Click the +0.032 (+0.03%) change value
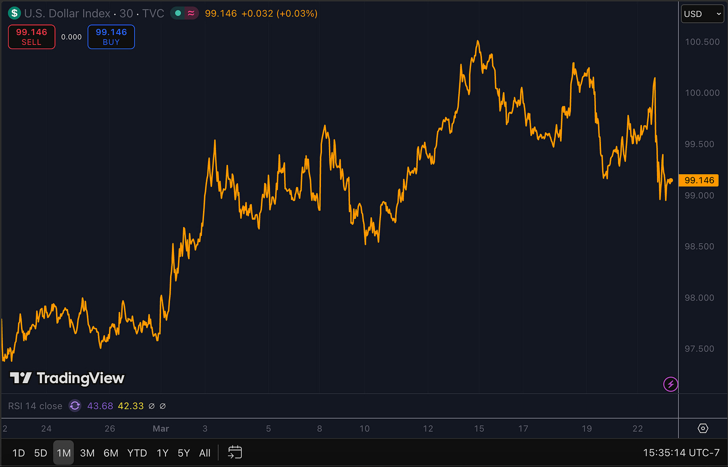728x467 pixels. coord(279,13)
